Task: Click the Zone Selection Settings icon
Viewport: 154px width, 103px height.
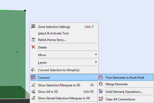Action: [33, 27]
